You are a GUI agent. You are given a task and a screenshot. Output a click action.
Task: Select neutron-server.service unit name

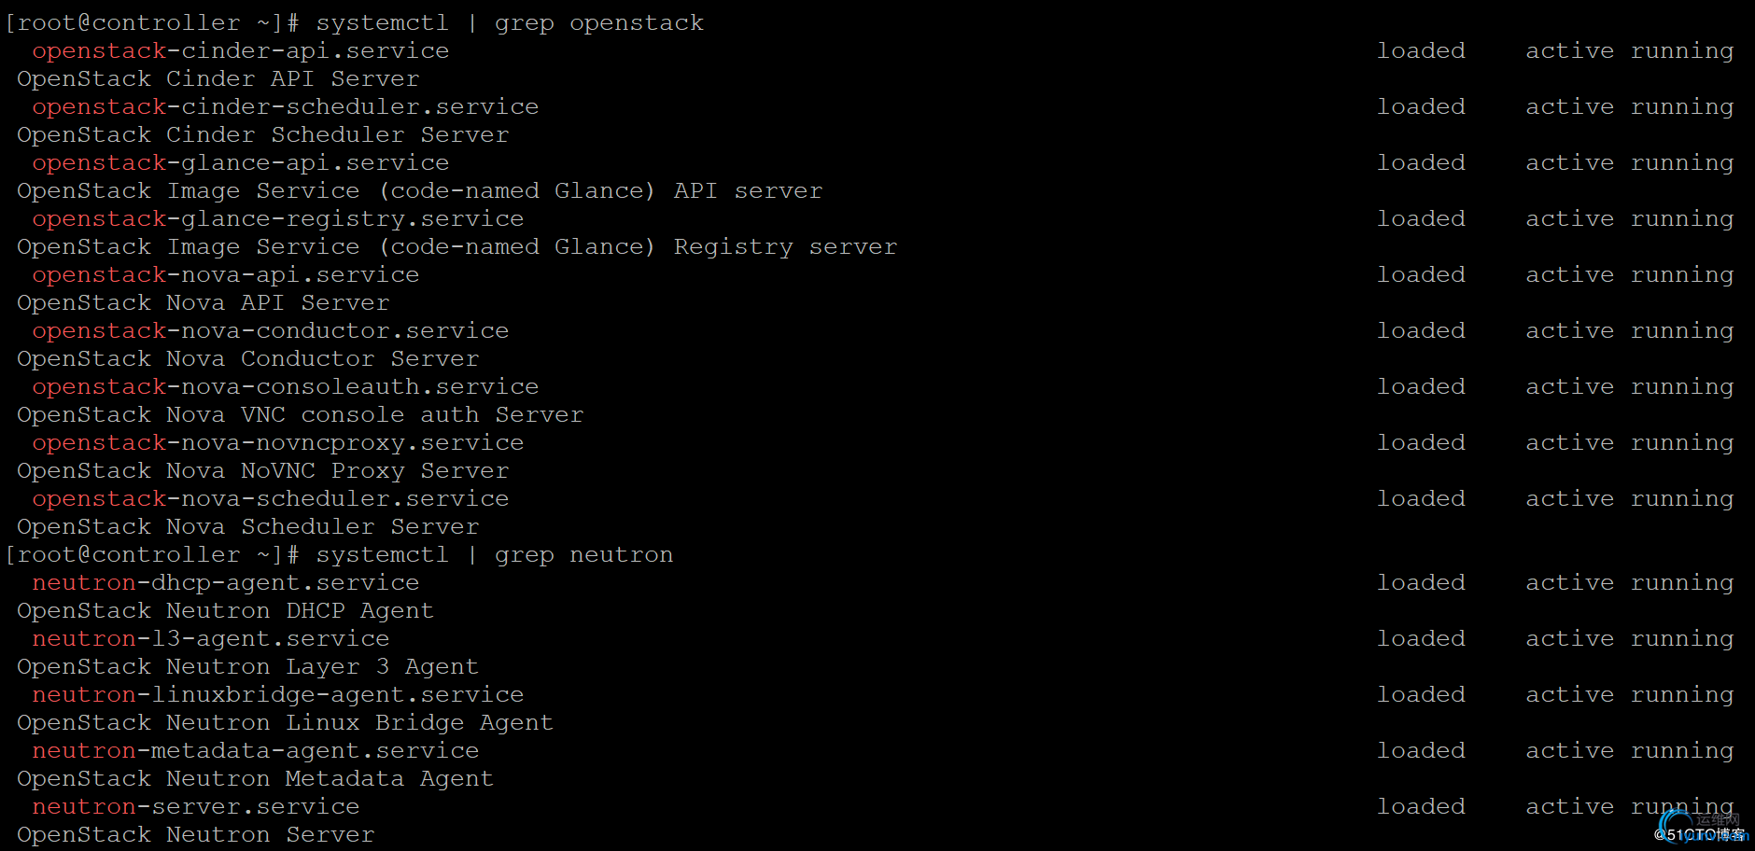196,807
